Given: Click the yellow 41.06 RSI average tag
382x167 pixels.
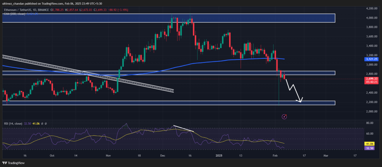Looking at the screenshot, I should tap(370, 144).
